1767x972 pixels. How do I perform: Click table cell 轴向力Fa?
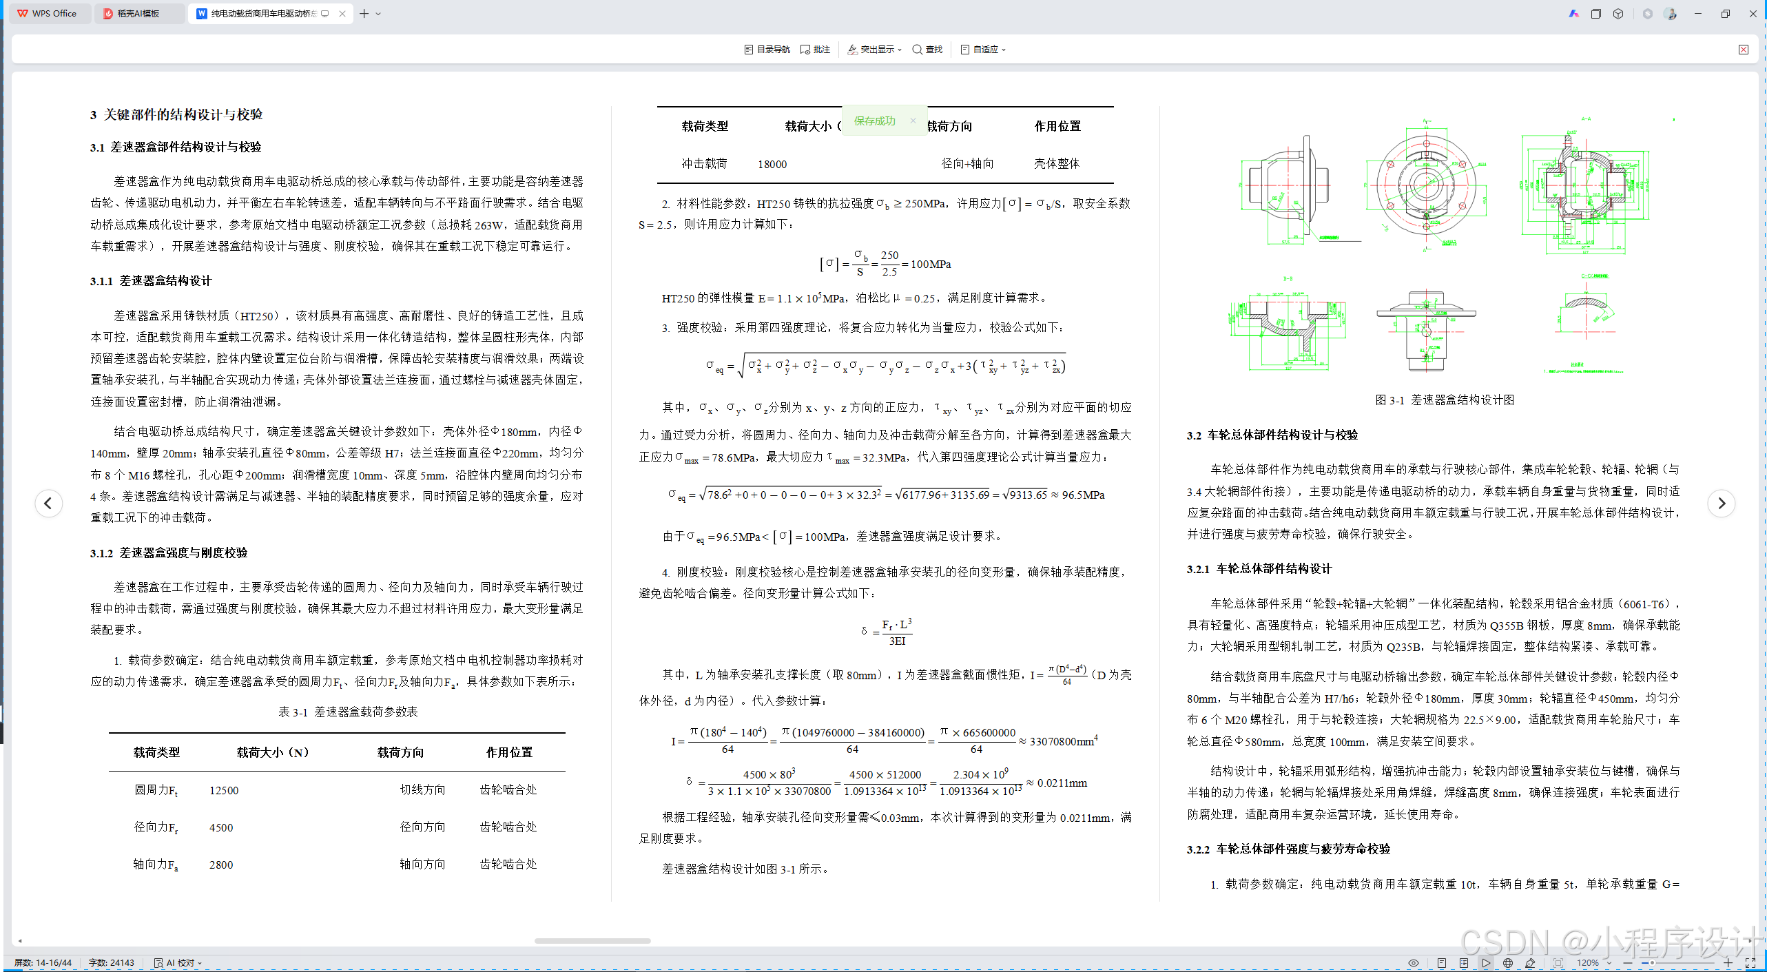156,865
